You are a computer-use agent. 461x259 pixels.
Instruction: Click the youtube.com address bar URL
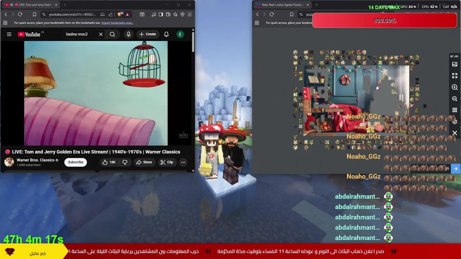72,14
